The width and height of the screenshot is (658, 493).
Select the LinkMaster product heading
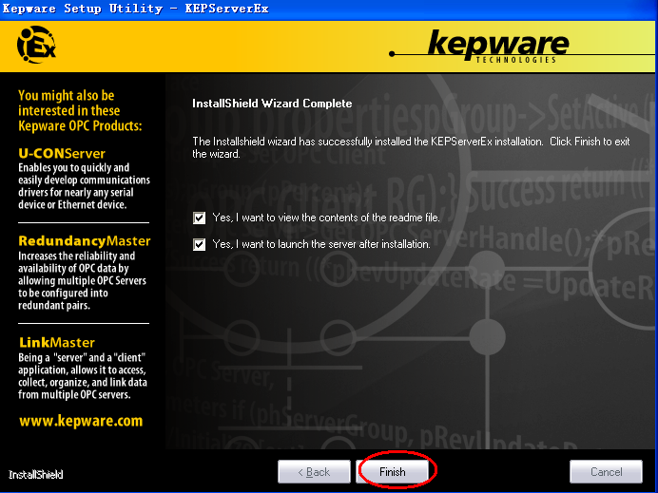pyautogui.click(x=56, y=342)
